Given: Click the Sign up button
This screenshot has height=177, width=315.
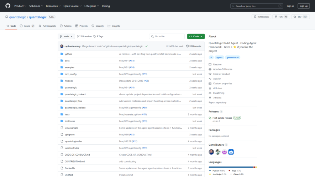Looking at the screenshot, I should [304, 6].
